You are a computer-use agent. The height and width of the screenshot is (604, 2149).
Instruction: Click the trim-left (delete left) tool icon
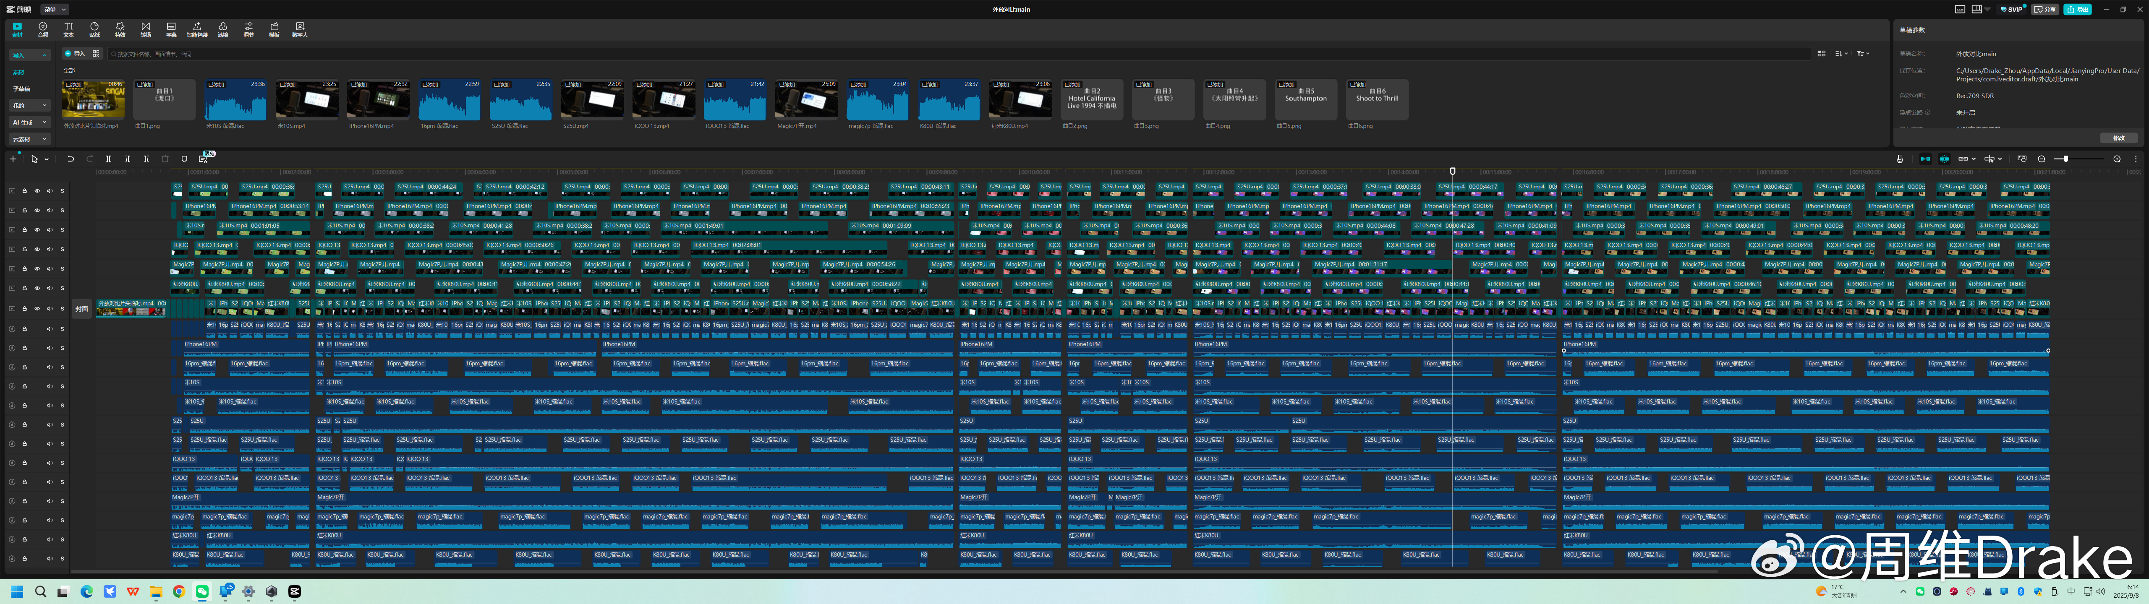(128, 159)
